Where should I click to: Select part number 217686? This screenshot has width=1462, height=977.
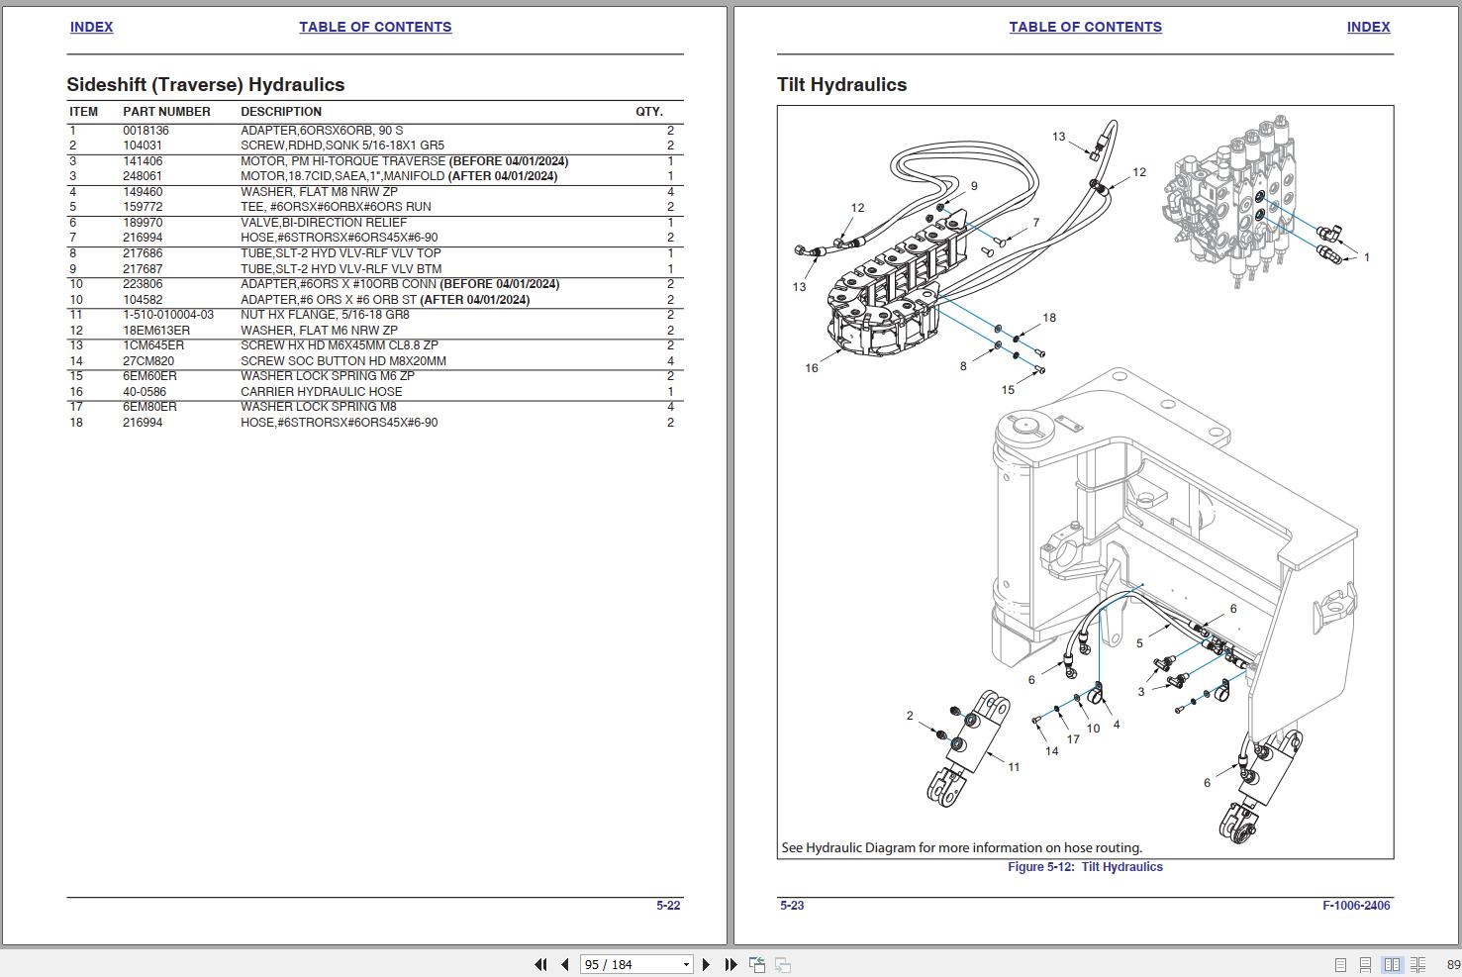point(143,253)
